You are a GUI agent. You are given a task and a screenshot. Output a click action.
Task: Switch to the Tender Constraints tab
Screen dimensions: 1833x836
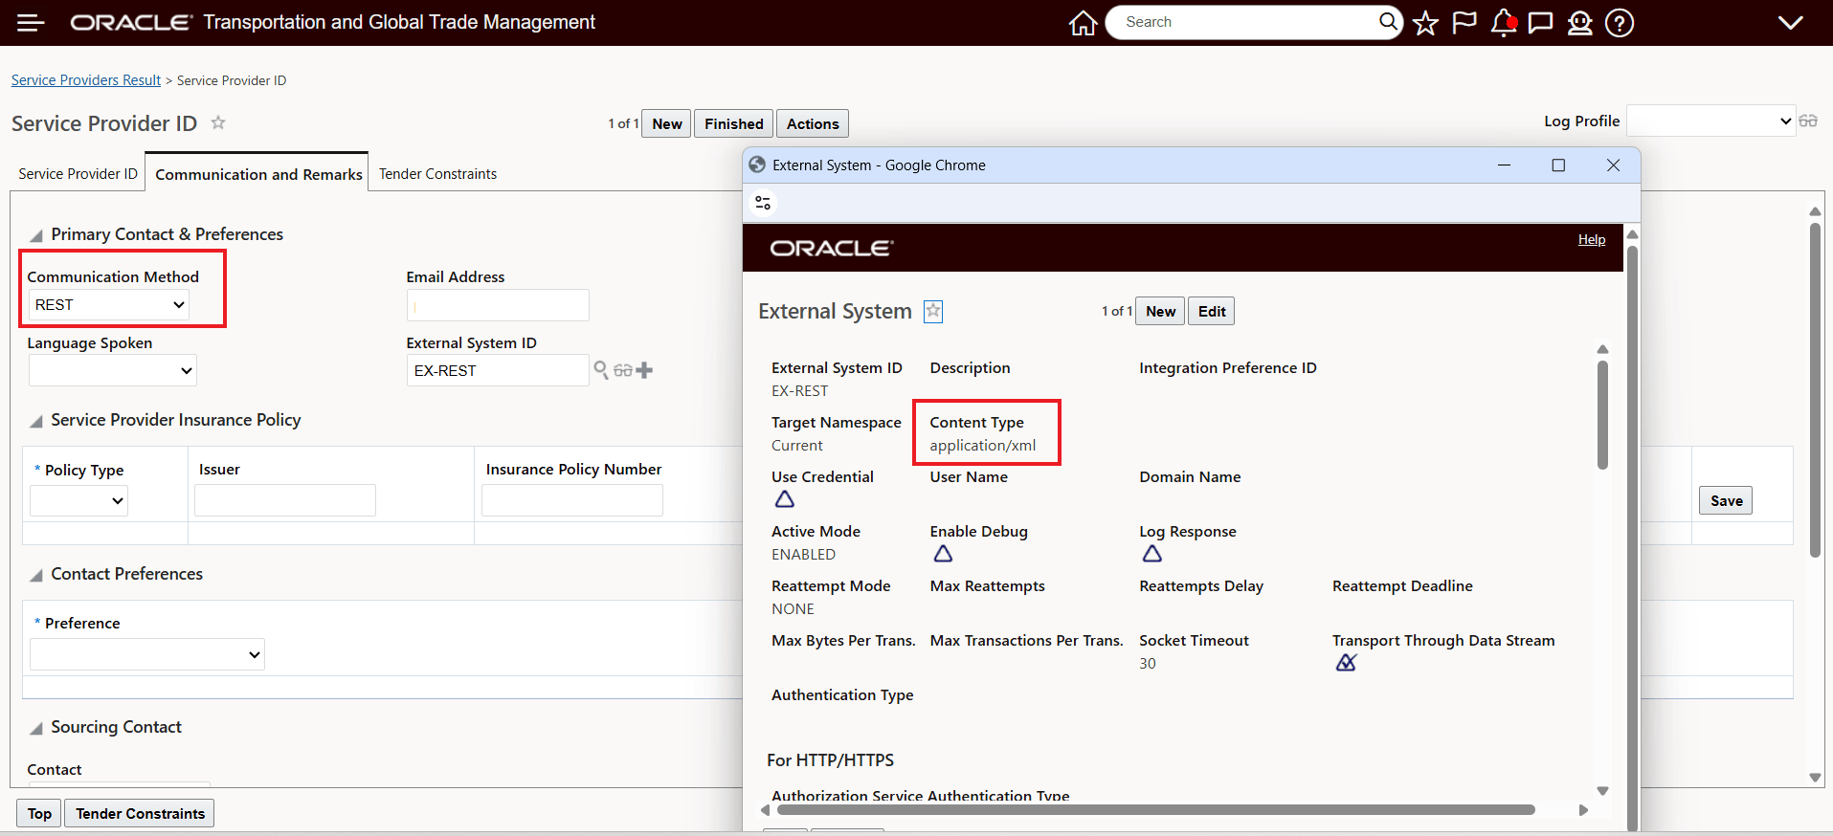click(x=437, y=174)
